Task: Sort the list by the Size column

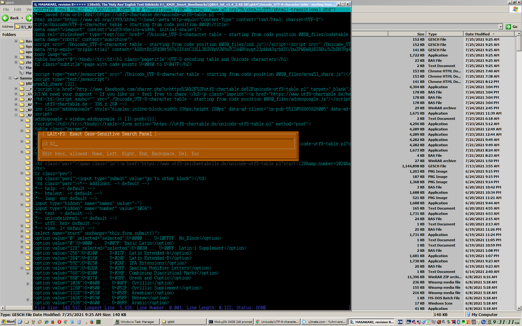Action: coord(421,34)
